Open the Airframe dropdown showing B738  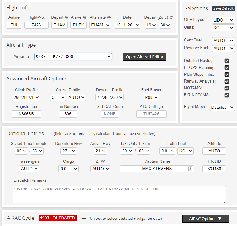73,57
